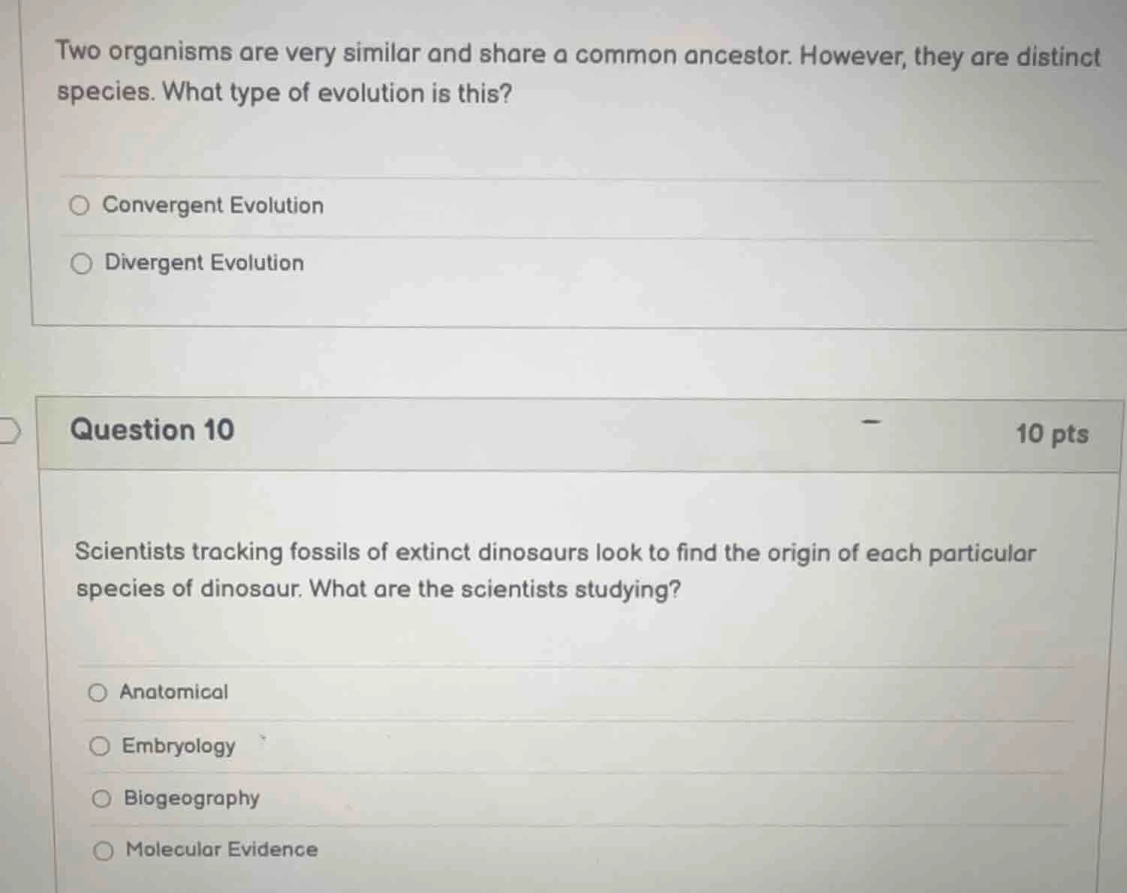Choose the Anatomical answer option
The height and width of the screenshot is (893, 1127).
99,692
